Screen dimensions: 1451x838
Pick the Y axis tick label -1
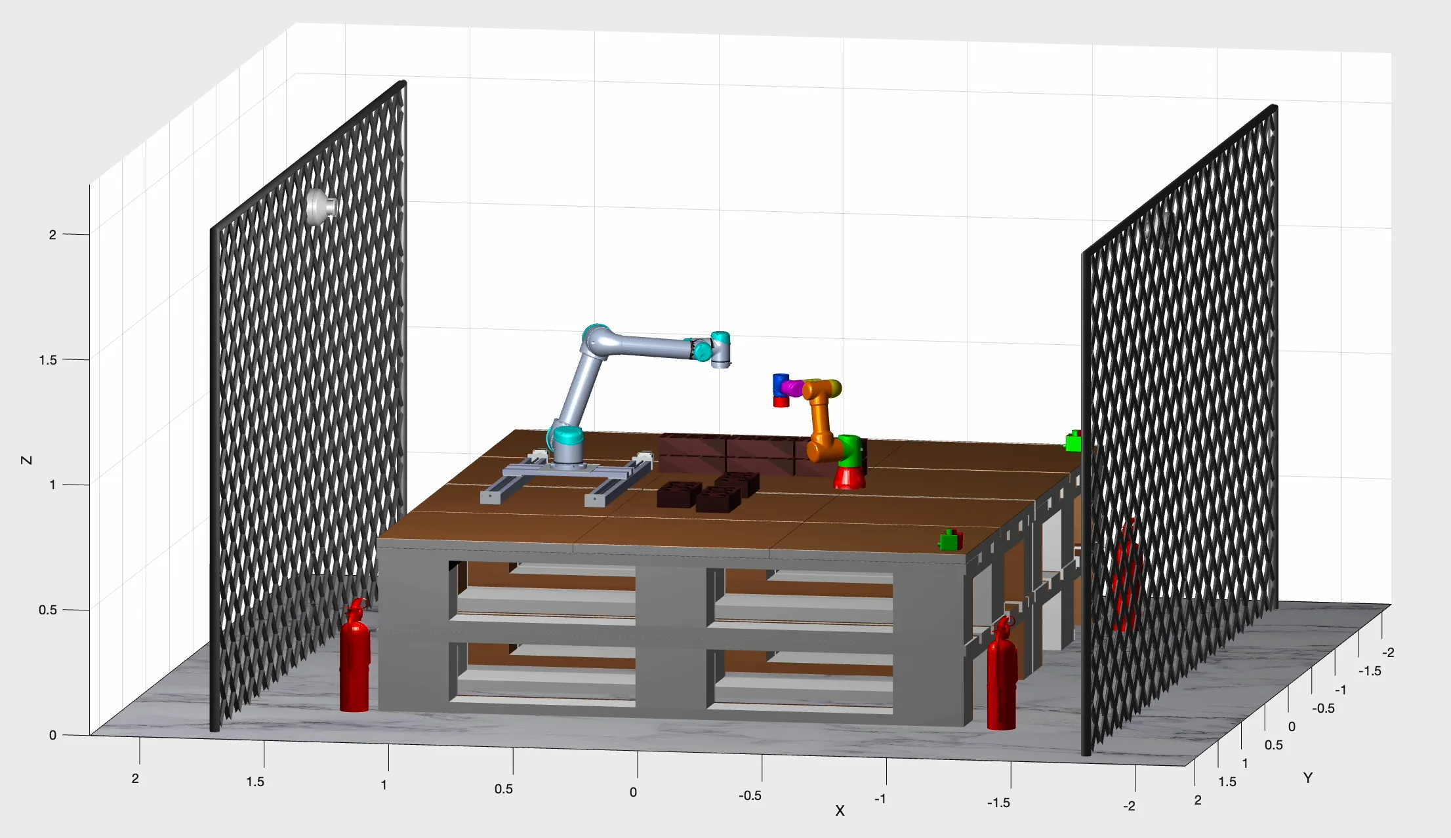point(1341,690)
